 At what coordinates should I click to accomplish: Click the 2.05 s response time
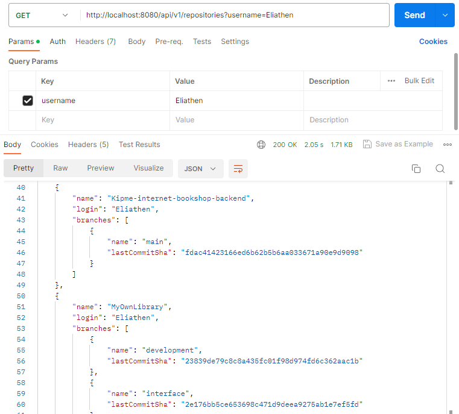click(x=314, y=145)
